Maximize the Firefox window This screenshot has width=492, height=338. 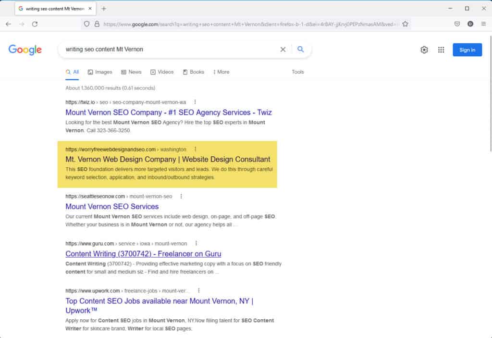467,9
